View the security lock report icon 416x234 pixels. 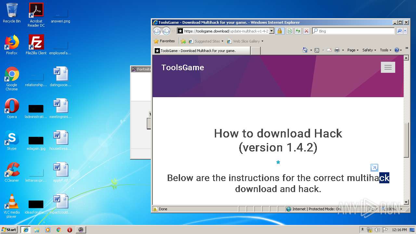(279, 31)
